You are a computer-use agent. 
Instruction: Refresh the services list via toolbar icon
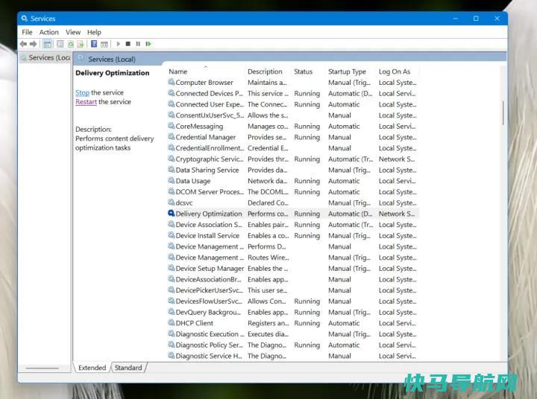(71, 44)
